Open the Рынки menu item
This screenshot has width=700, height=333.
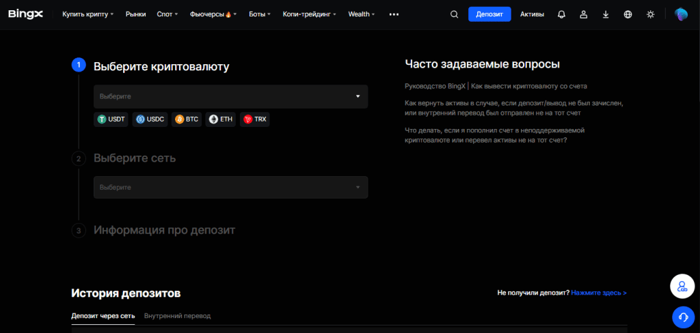136,14
